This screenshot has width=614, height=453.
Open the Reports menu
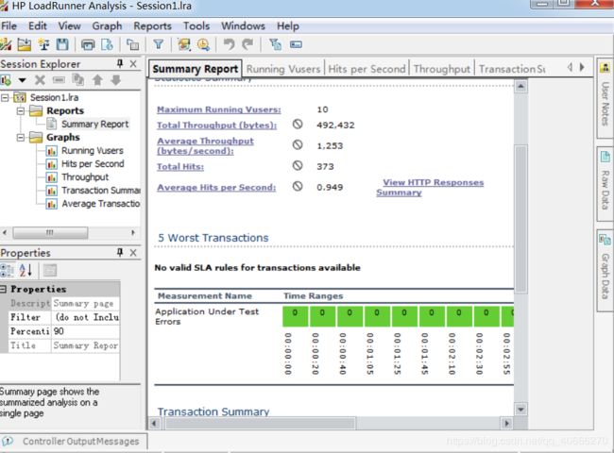click(x=152, y=26)
